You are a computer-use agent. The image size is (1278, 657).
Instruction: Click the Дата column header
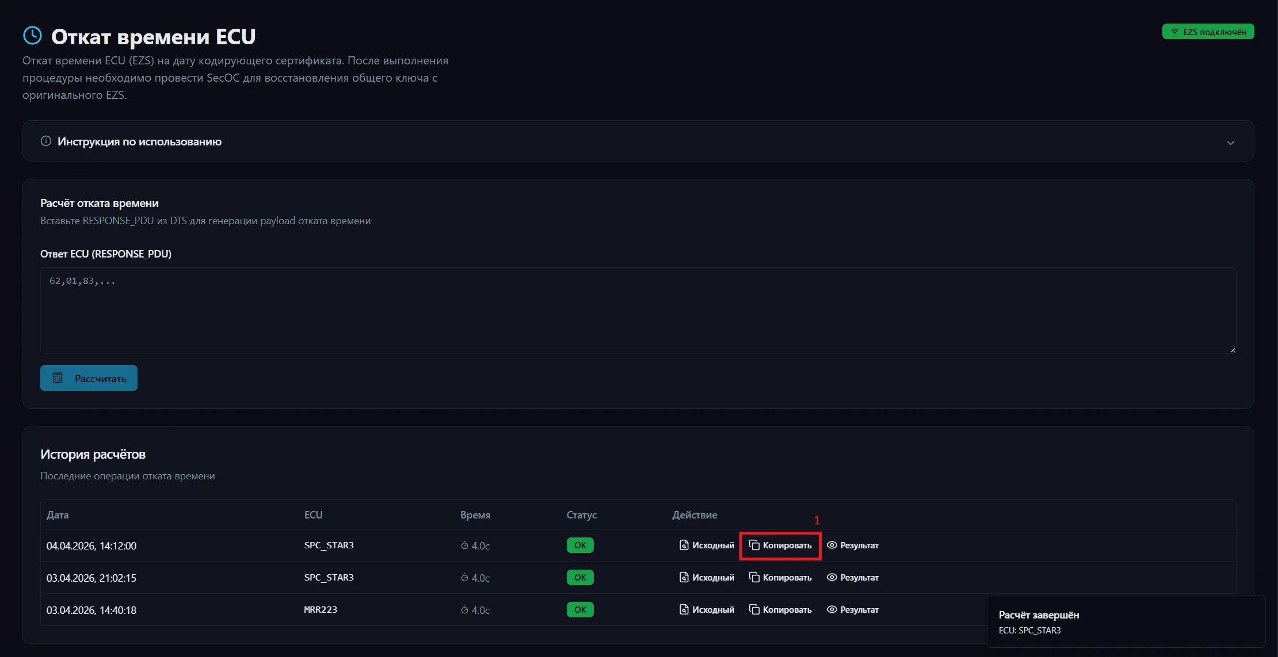(58, 515)
